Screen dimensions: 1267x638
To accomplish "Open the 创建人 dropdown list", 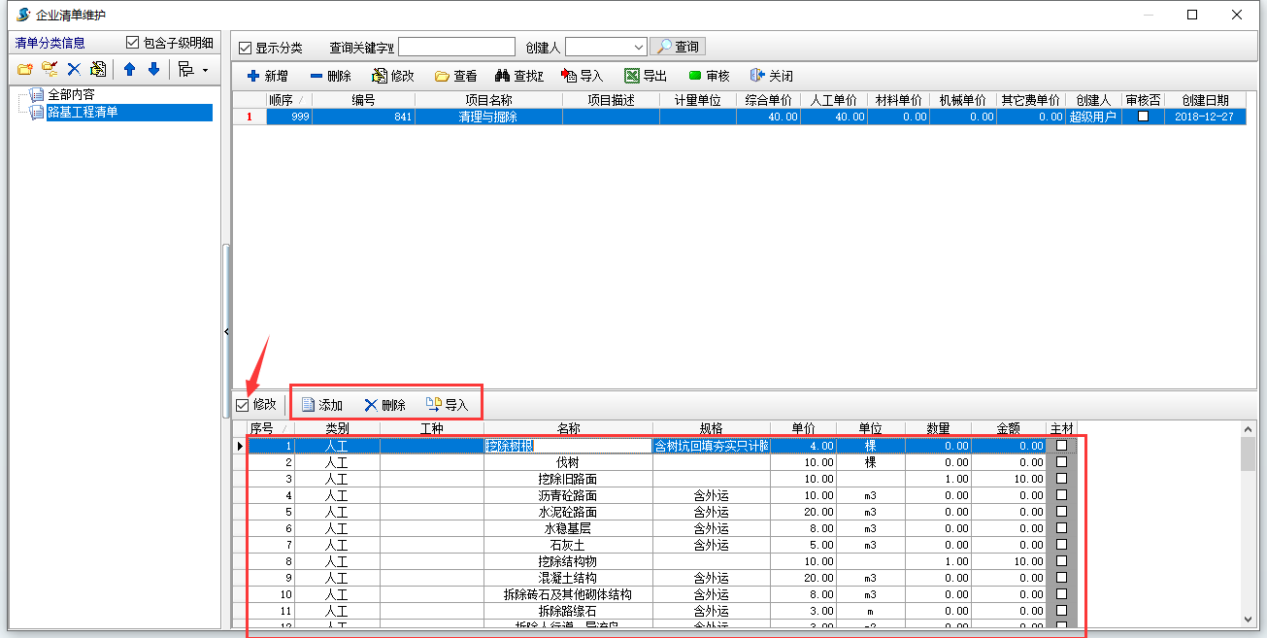I will (638, 47).
